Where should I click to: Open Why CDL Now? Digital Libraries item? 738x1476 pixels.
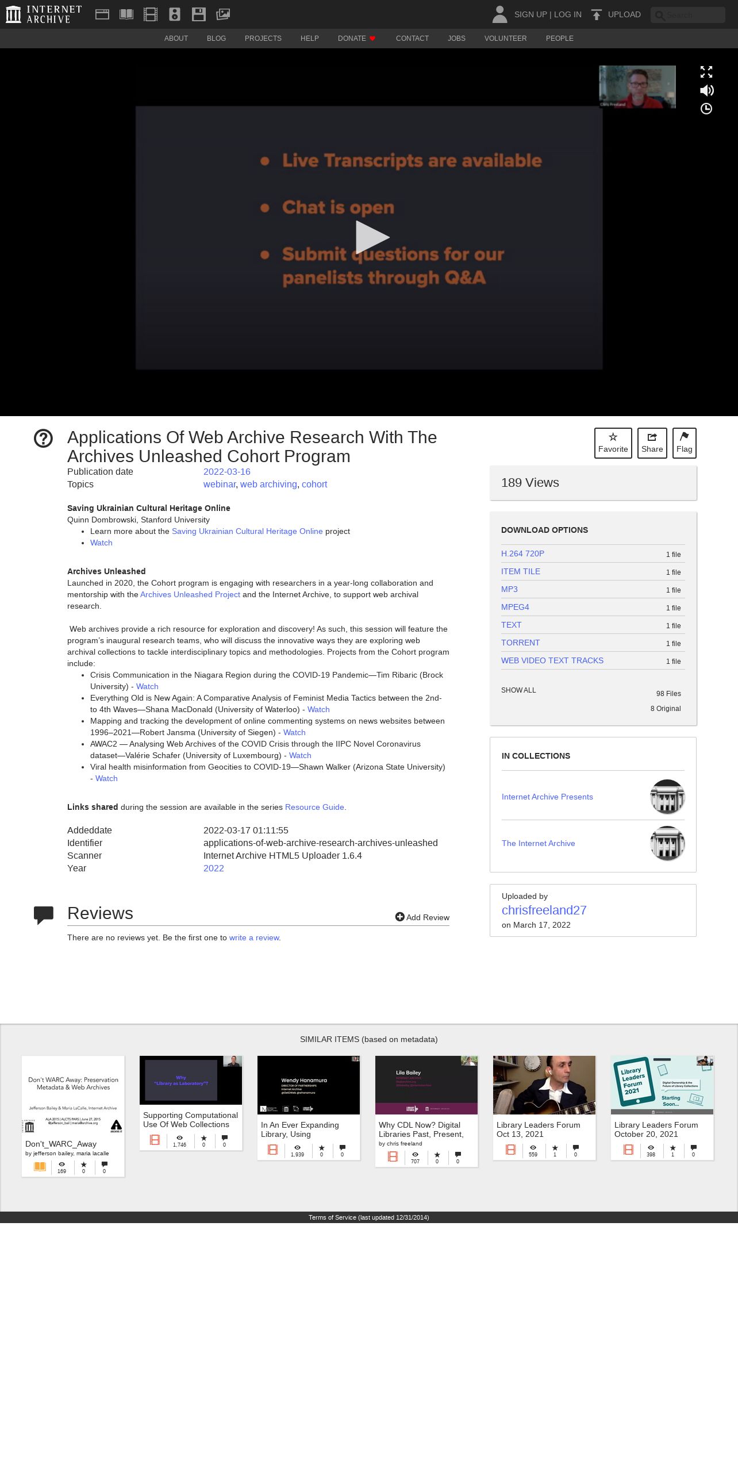click(x=426, y=1111)
